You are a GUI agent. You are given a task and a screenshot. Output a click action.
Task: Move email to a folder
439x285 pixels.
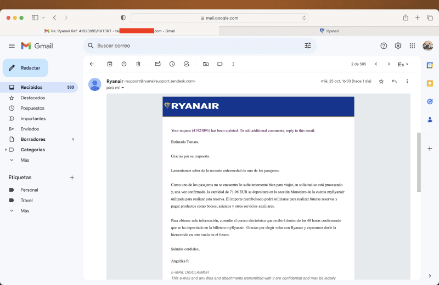pos(206,64)
